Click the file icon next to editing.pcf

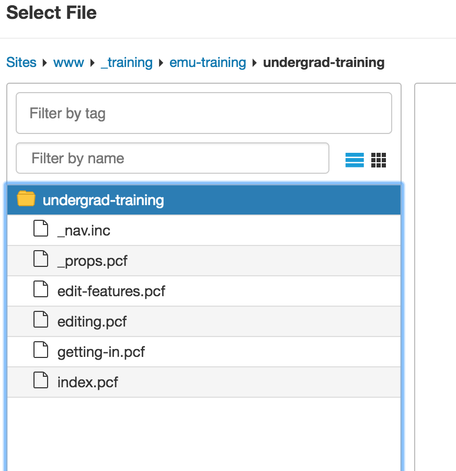pos(40,321)
